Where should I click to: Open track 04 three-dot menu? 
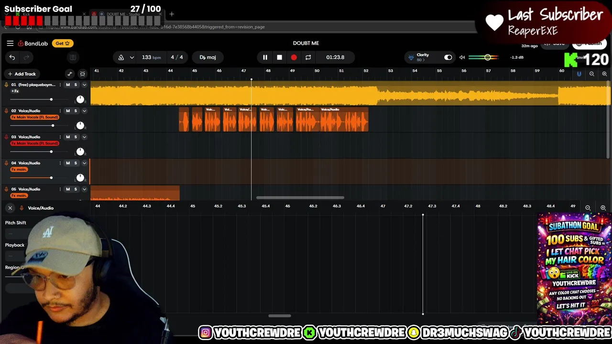click(60, 163)
